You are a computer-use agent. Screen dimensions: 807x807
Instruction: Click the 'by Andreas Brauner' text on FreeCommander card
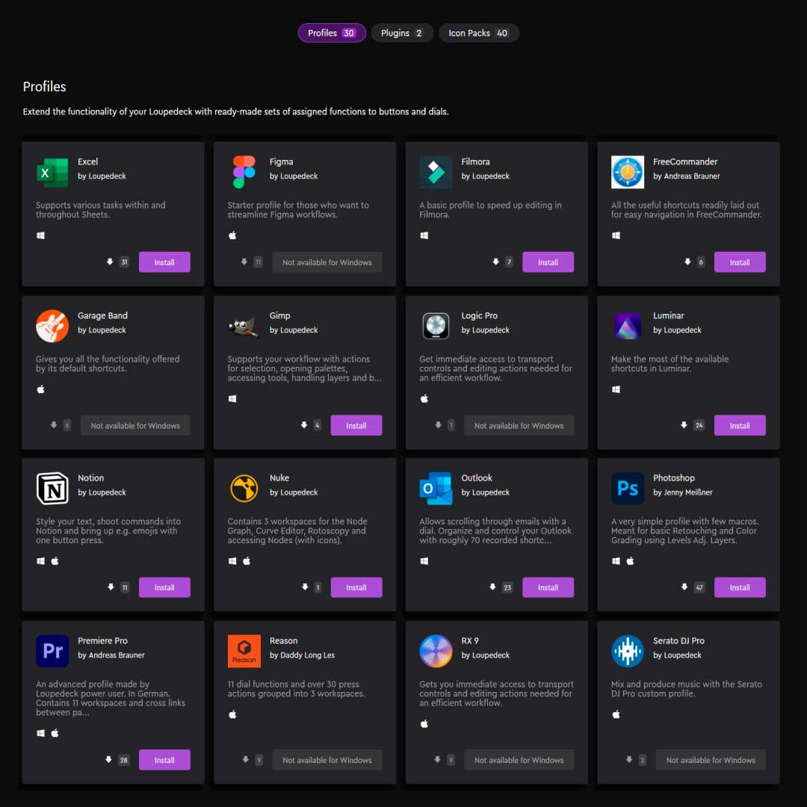(x=687, y=176)
